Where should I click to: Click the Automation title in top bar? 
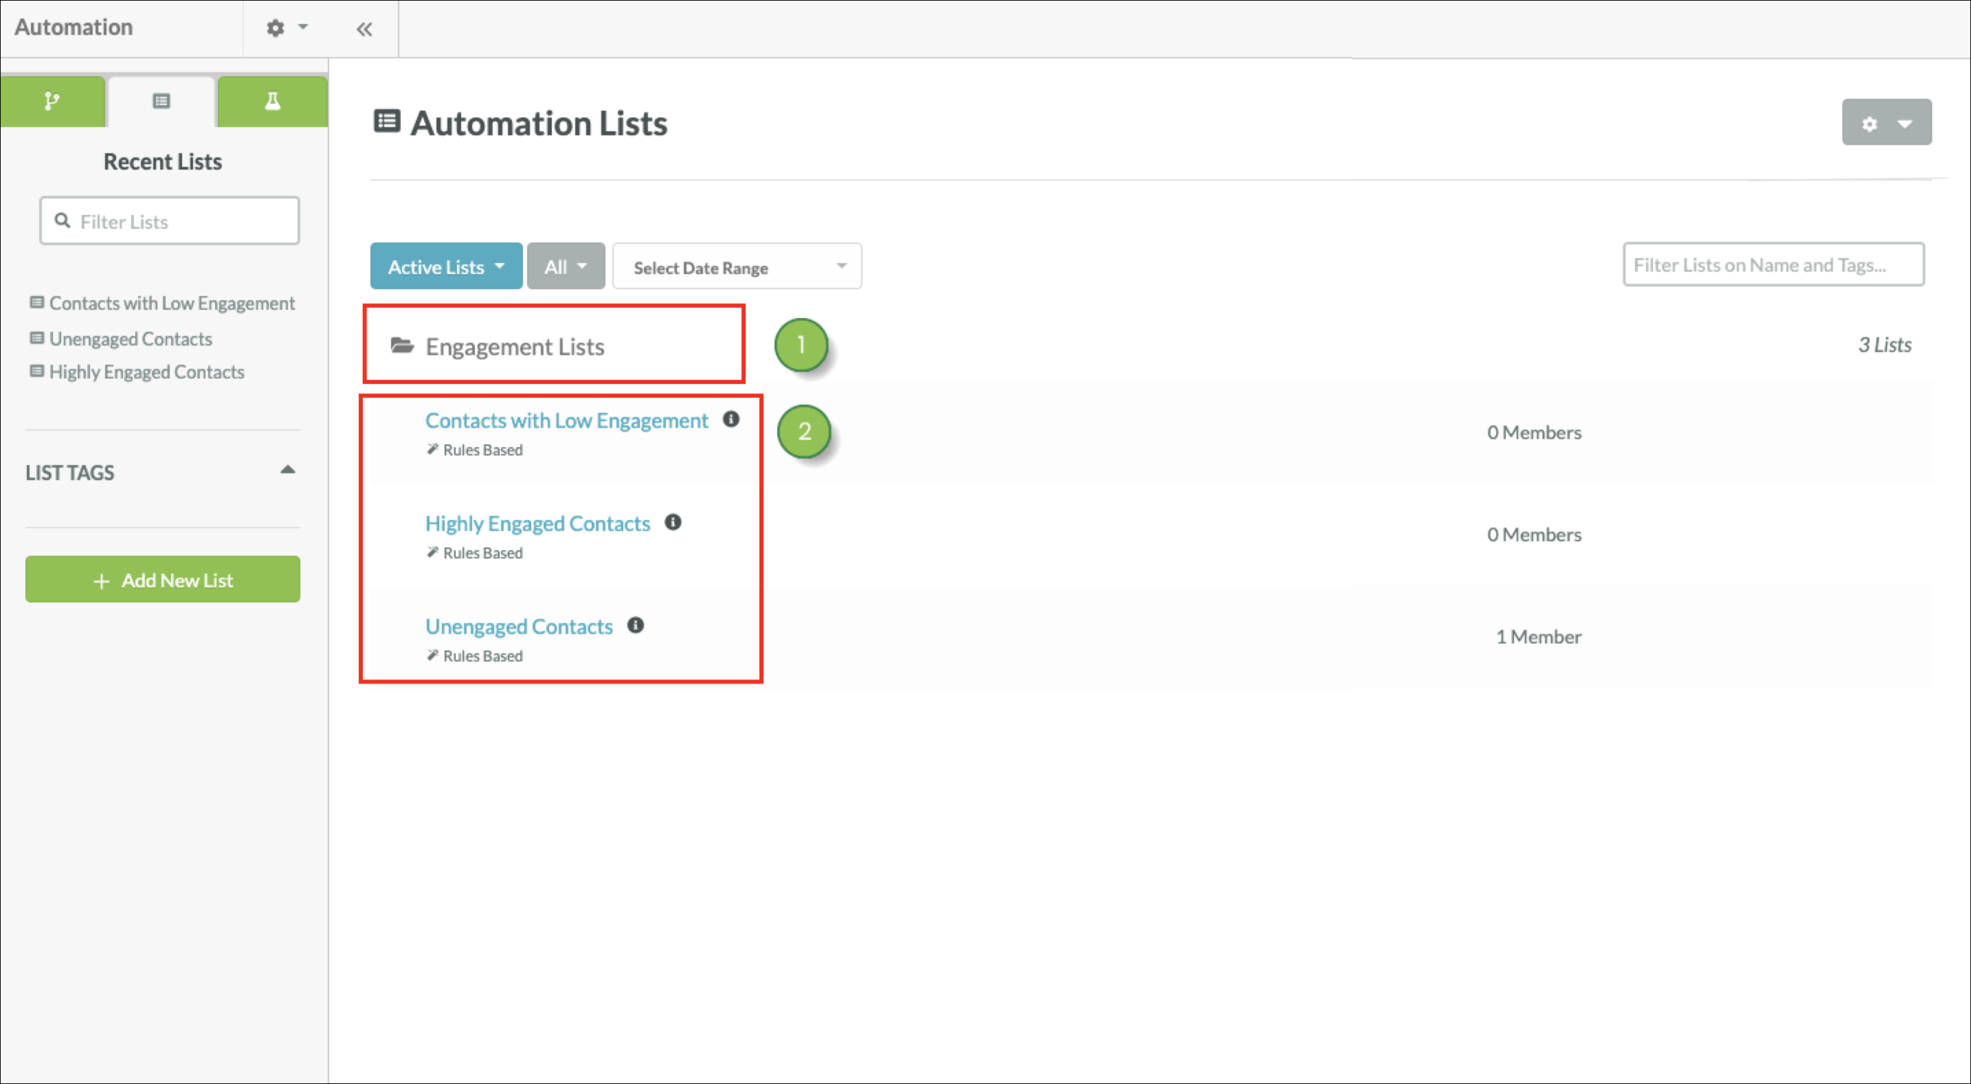(74, 27)
